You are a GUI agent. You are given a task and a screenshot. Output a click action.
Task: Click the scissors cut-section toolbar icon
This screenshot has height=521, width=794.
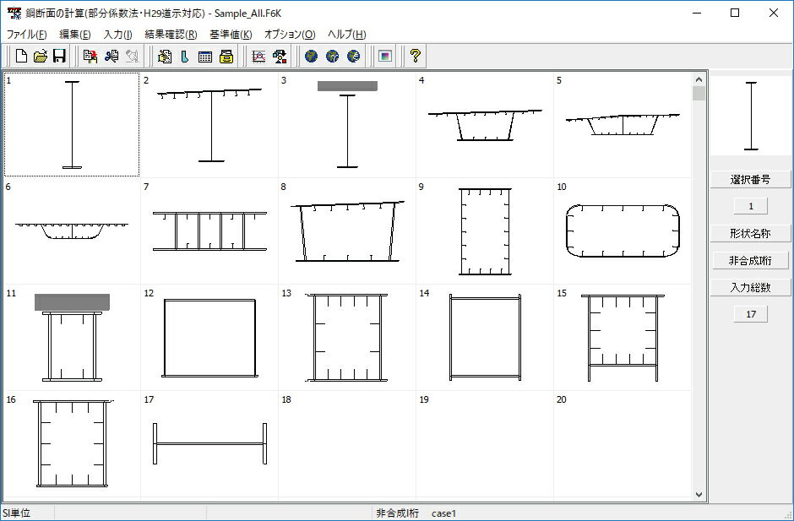[111, 56]
